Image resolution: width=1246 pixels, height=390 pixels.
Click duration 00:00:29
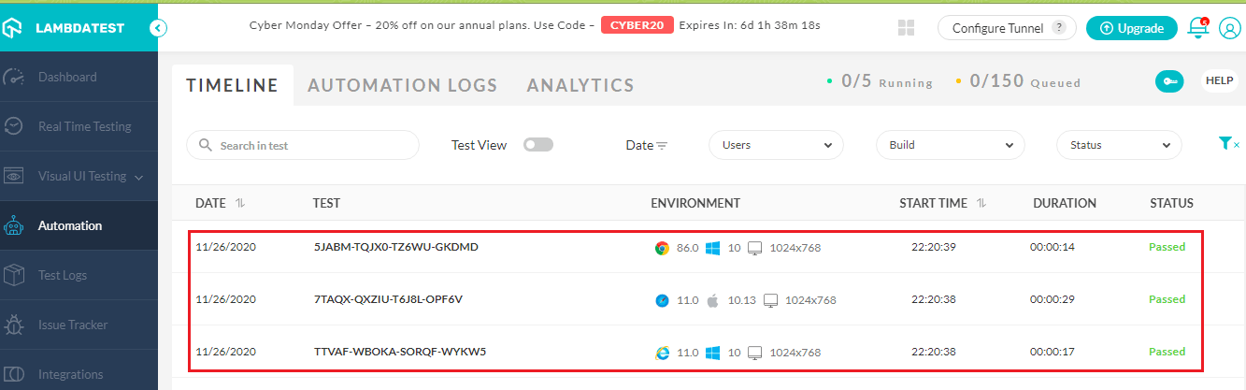(1053, 299)
